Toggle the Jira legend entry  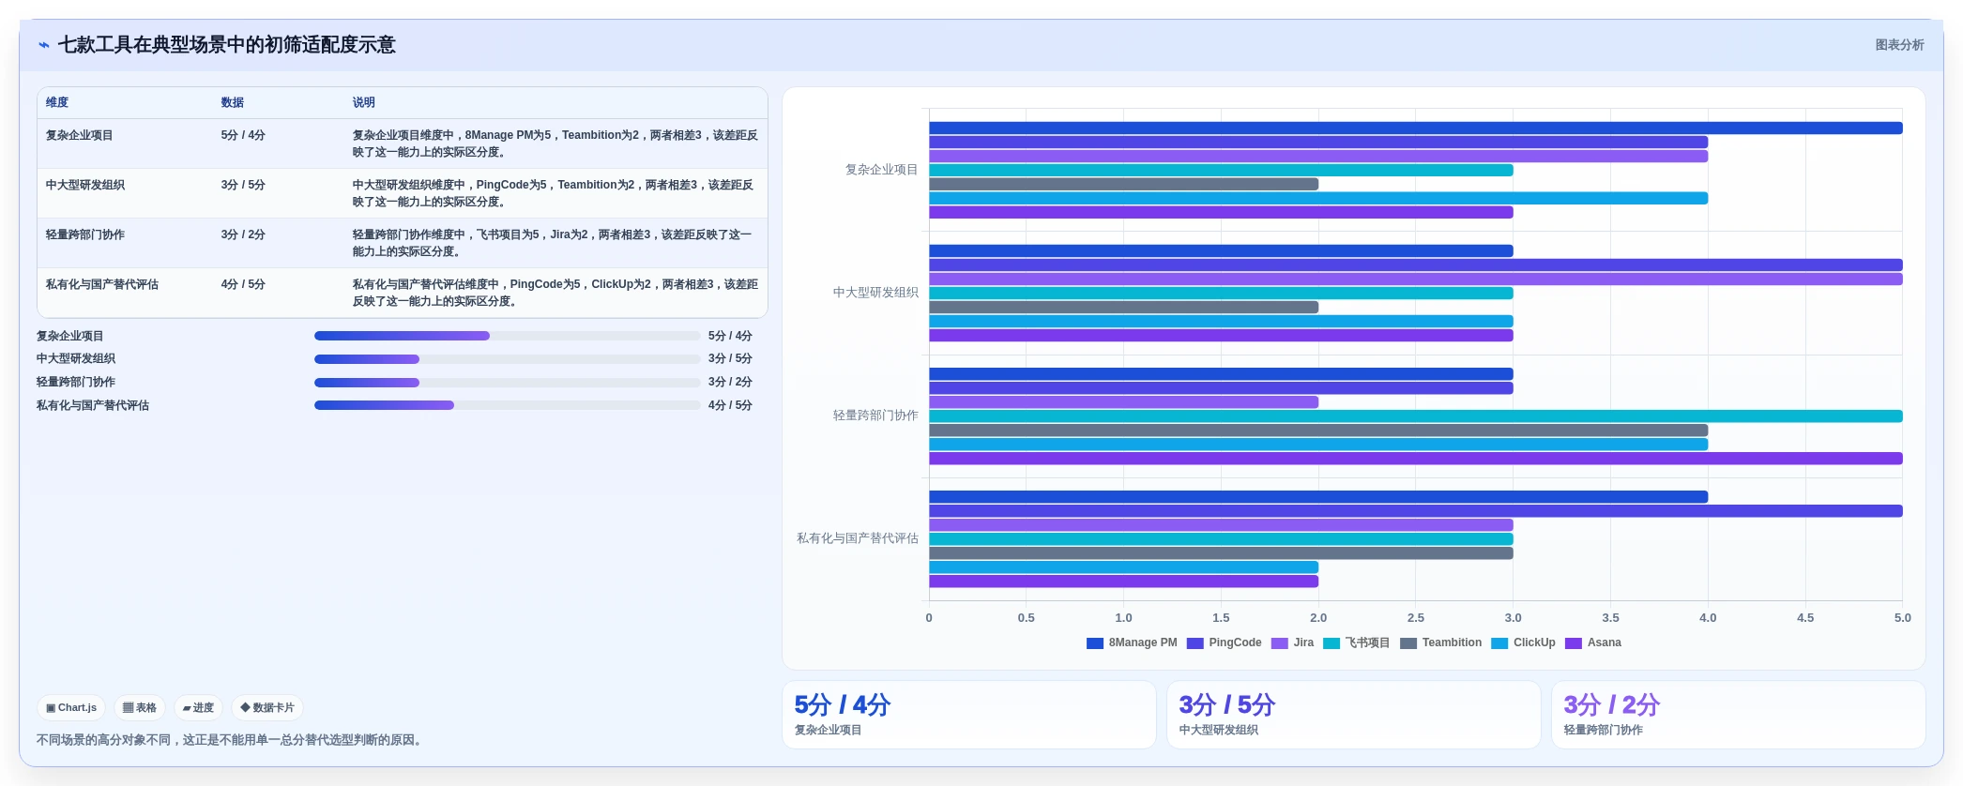1292,643
